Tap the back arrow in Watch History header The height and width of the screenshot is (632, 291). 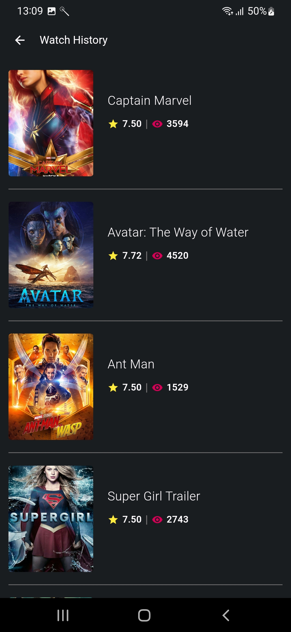[x=20, y=40]
